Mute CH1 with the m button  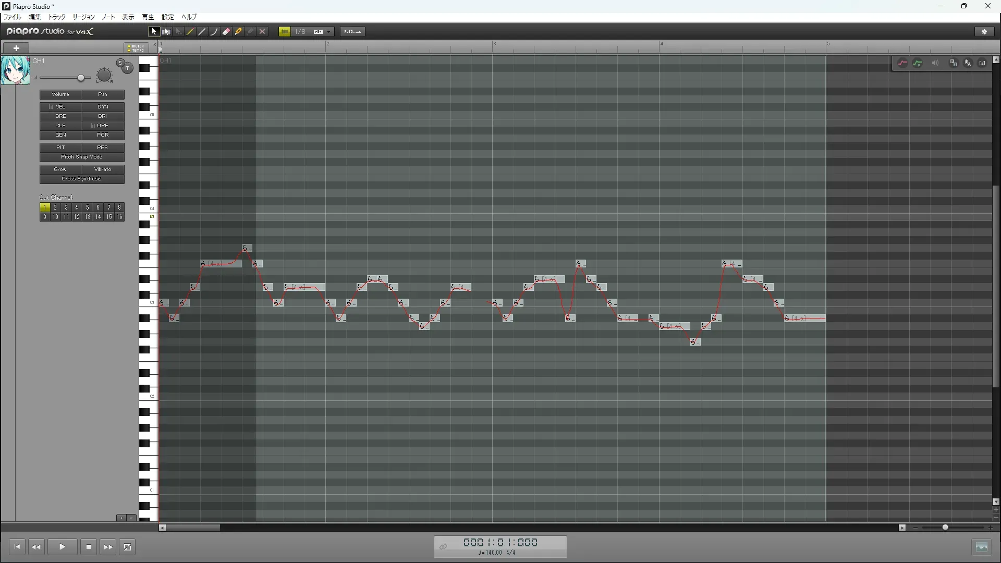pos(127,68)
